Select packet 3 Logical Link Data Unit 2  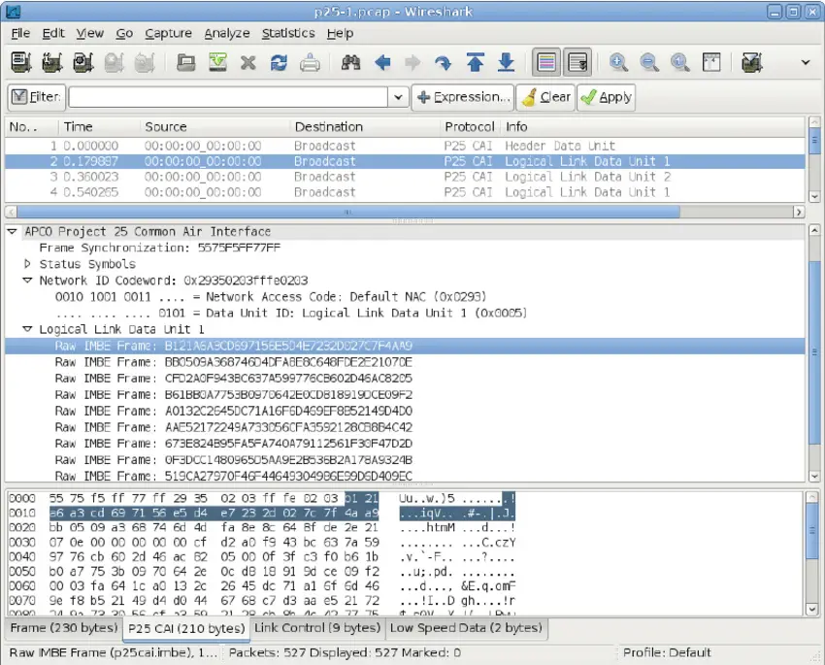[x=405, y=177]
